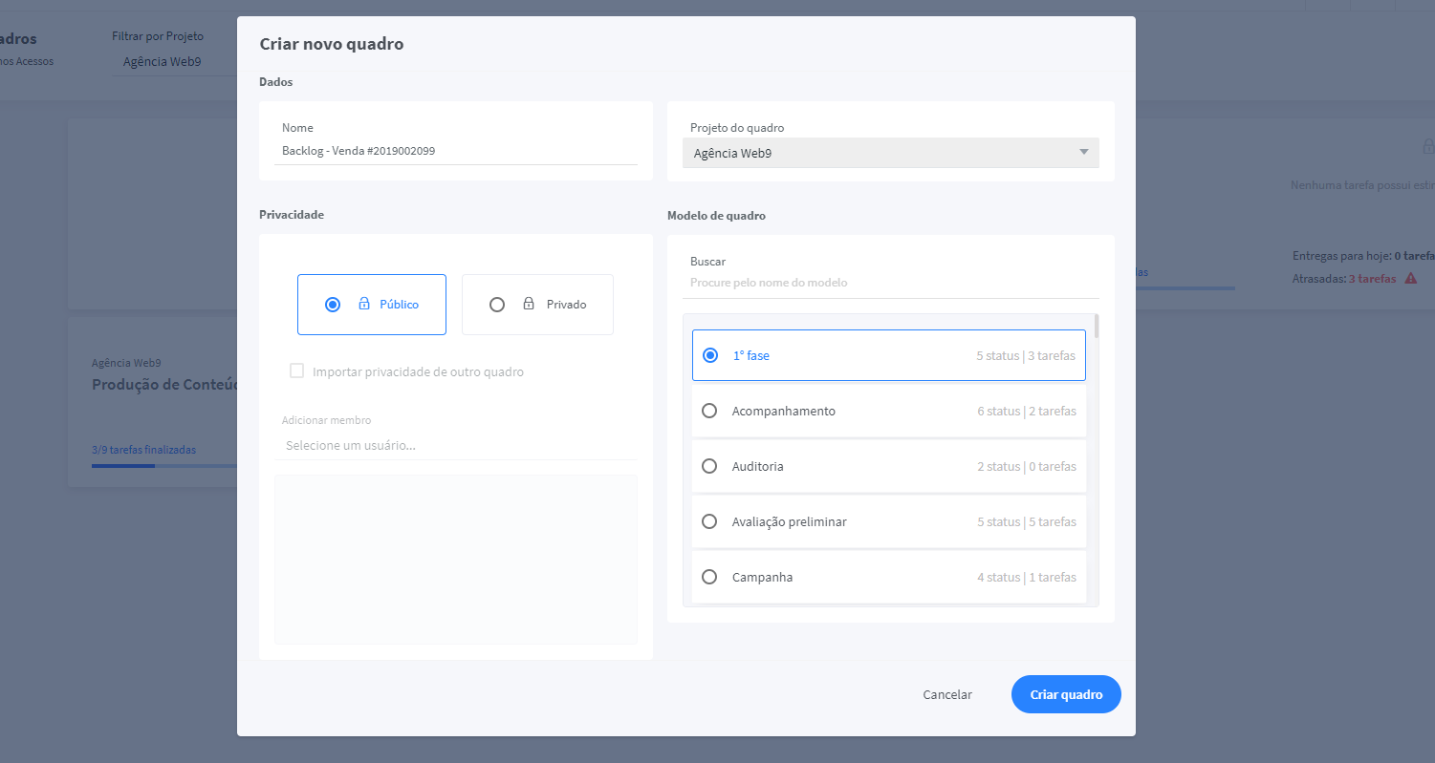Click the Criar quadro button
Viewport: 1435px width, 763px height.
pyautogui.click(x=1066, y=694)
